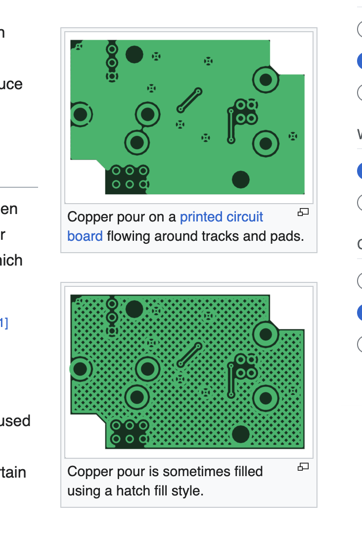
Task: Open the solid green copper pour thumbnail
Action: coord(187,117)
